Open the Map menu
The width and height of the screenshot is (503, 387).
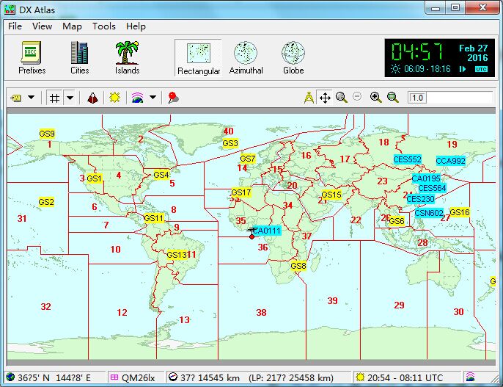[x=72, y=26]
